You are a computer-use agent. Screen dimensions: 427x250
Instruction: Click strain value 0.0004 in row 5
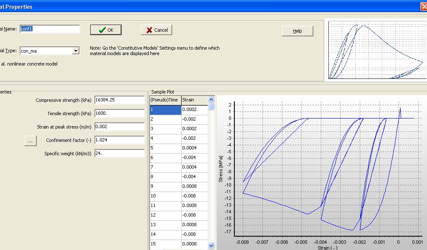click(x=194, y=148)
